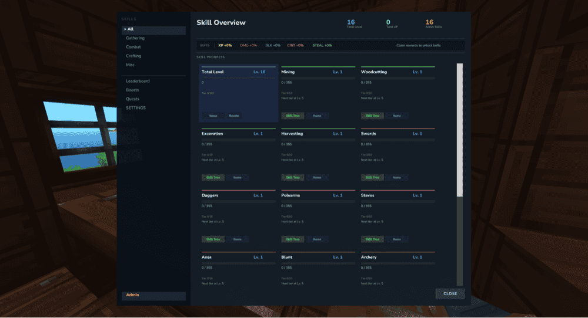Image resolution: width=588 pixels, height=318 pixels.
Task: Click the Total Level stat in the header
Action: pos(354,24)
